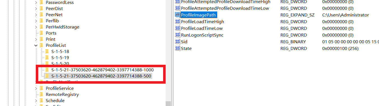Select the PerHwIdStorage key label
Viewport: 379px width, 106px height.
(x=63, y=27)
